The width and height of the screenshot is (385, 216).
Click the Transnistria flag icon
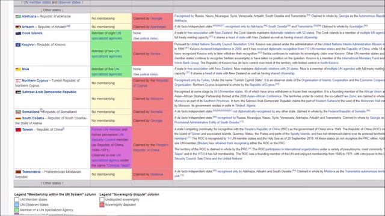point(18,172)
